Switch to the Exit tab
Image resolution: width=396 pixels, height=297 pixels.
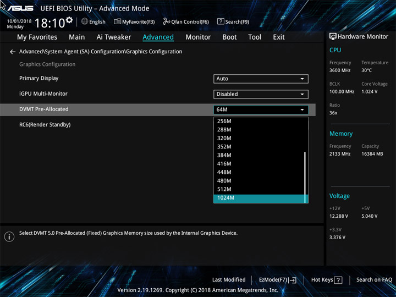pos(278,37)
